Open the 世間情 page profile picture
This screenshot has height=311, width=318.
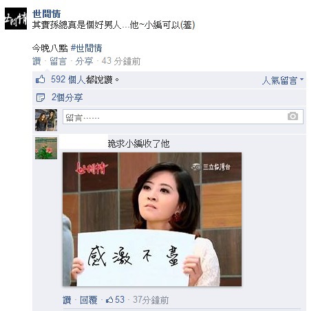click(x=16, y=19)
